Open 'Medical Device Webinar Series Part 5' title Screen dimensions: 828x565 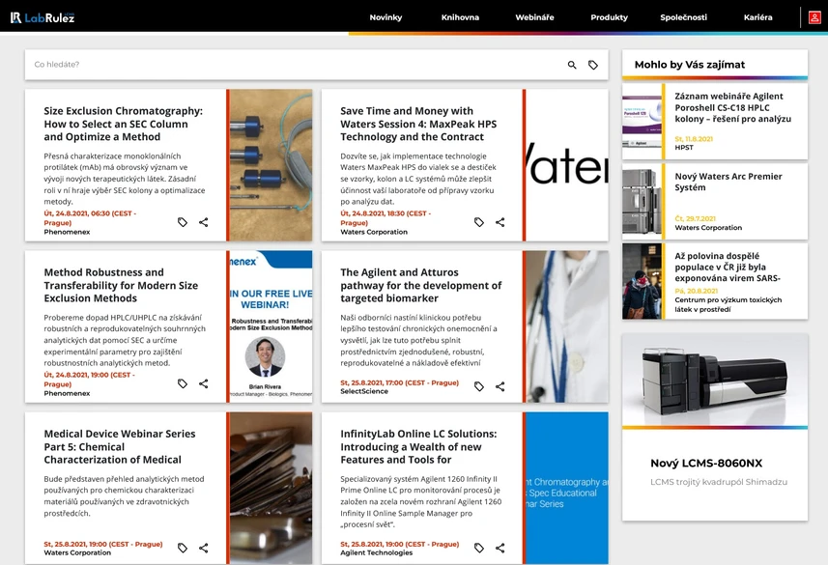pos(120,447)
